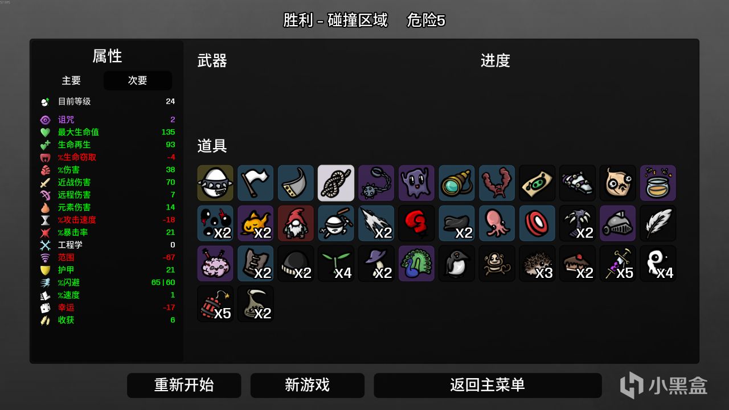Click the coiled rope item icon
Viewport: 729px width, 410px height.
coord(336,183)
